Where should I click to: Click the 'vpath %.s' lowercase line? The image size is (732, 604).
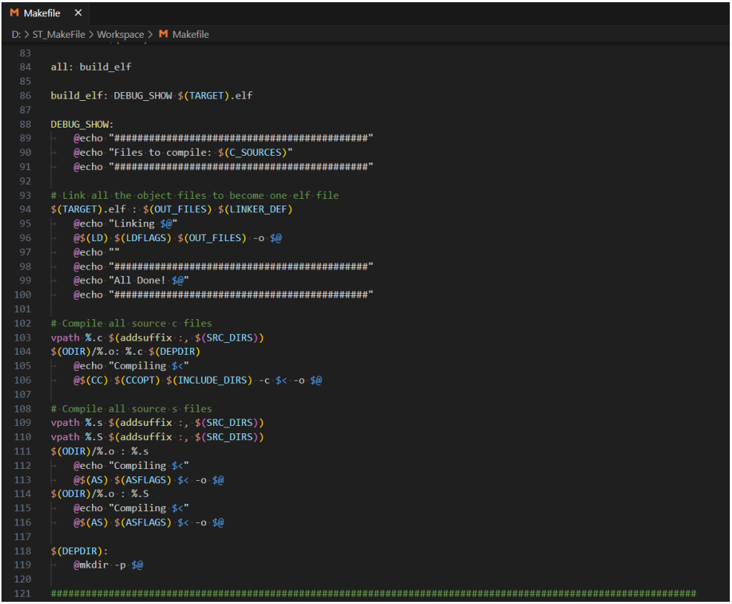coord(157,423)
